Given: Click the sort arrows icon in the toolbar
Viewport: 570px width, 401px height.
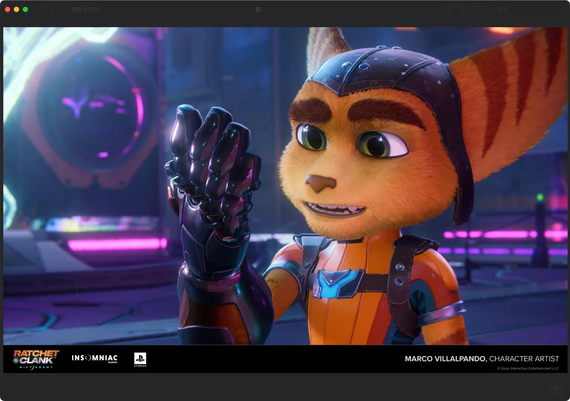Looking at the screenshot, I should coord(461,9).
